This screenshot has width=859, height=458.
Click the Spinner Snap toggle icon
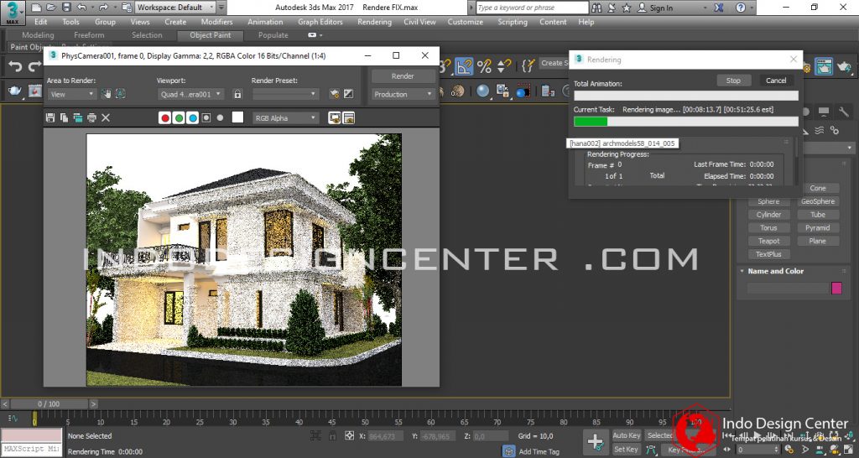click(x=504, y=67)
